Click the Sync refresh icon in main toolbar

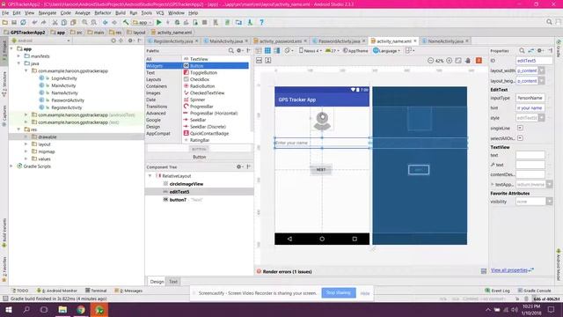tap(23, 22)
